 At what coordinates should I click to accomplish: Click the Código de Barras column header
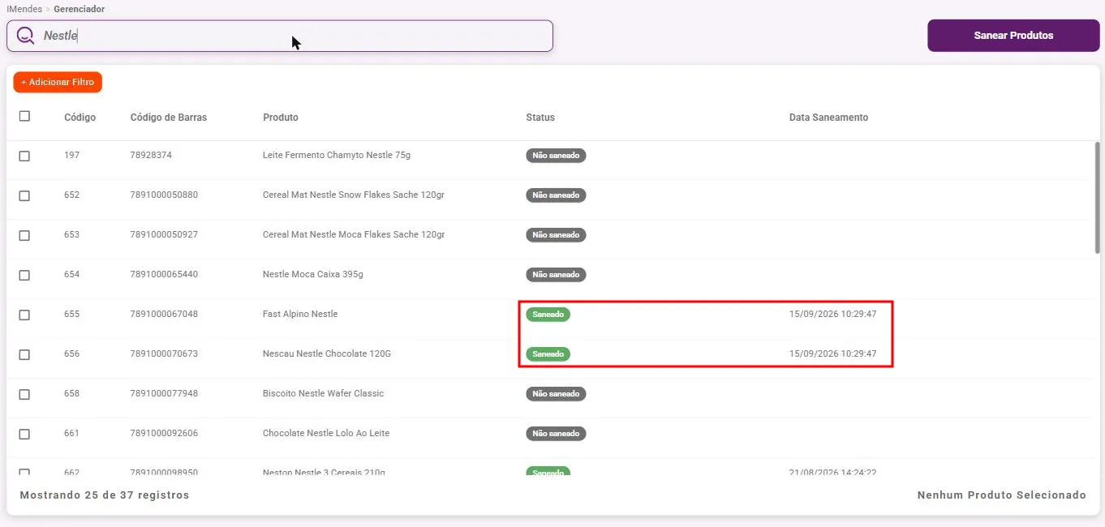click(168, 118)
